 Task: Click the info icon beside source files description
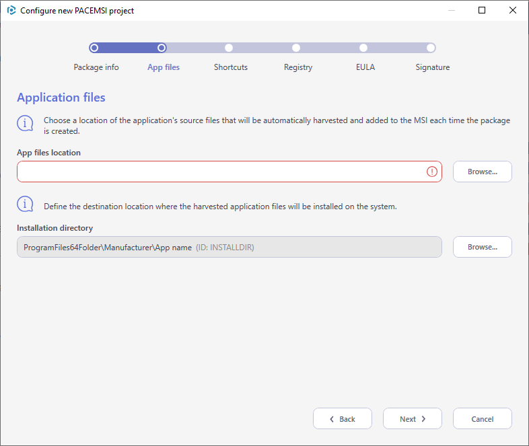(25, 123)
